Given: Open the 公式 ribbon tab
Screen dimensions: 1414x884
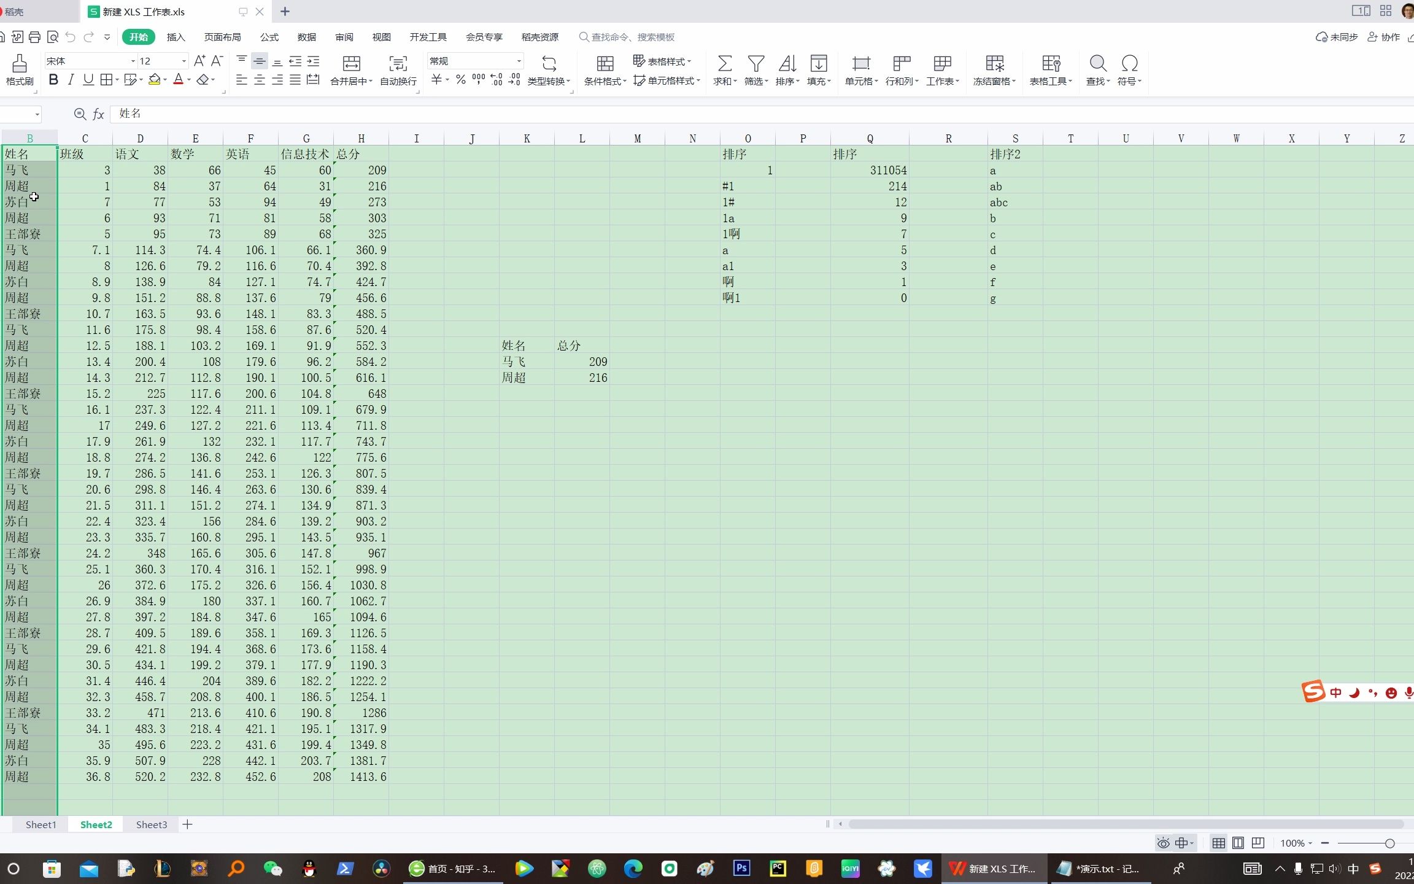Looking at the screenshot, I should (269, 37).
